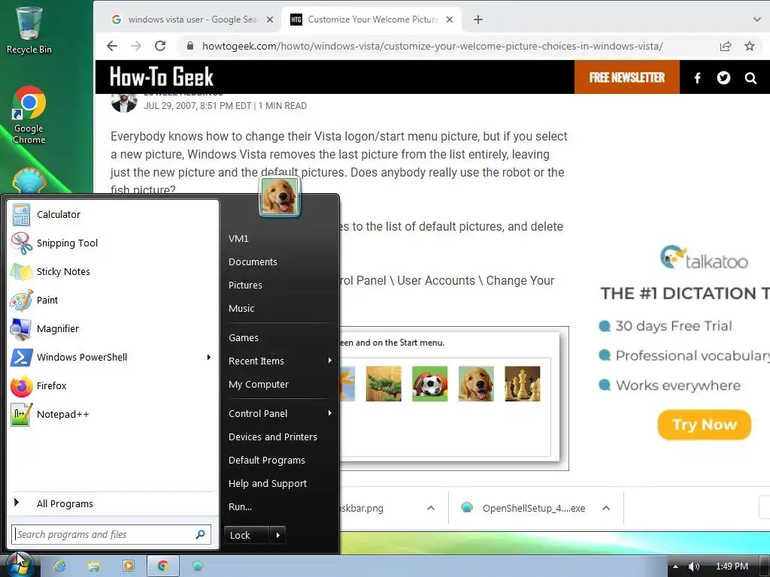Open How-To Geek Twitter link
Screen dimensions: 770x577
[723, 77]
